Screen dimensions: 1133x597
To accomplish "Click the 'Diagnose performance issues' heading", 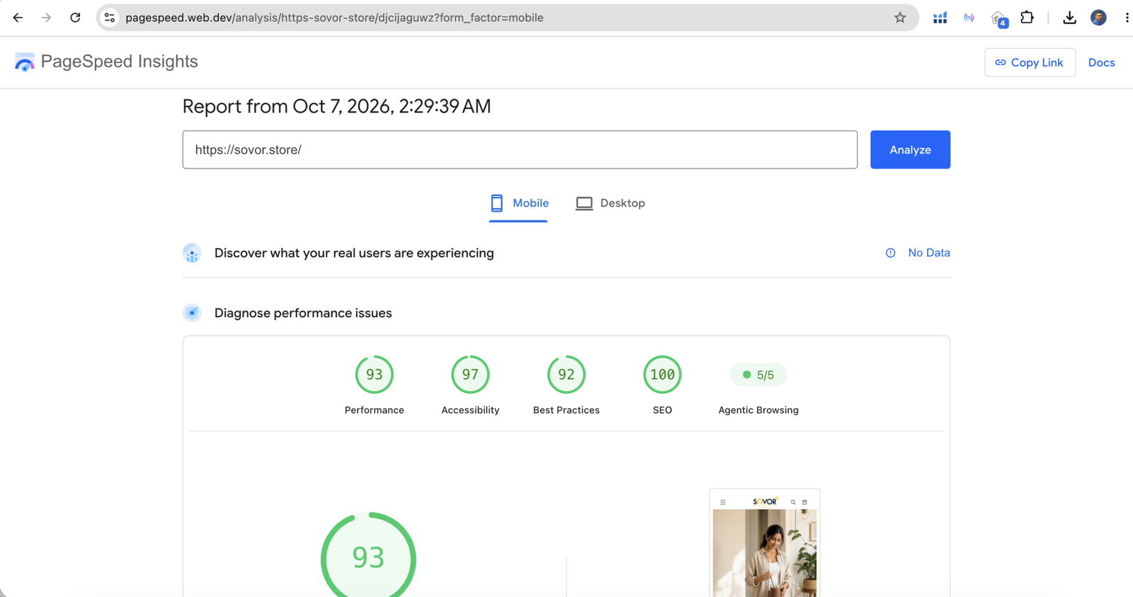I will coord(303,313).
